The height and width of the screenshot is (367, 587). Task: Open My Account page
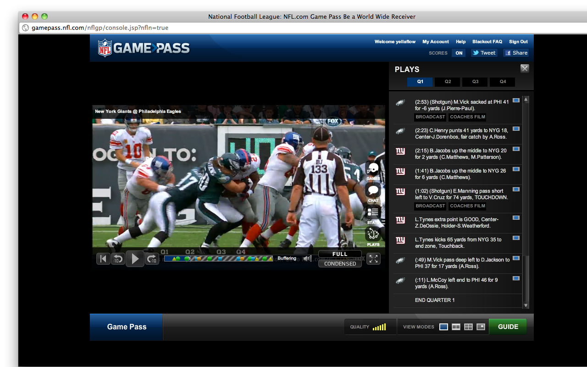436,42
